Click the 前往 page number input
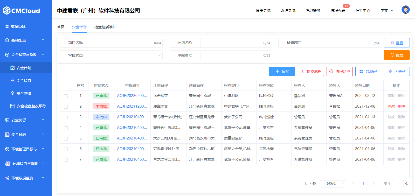The image size is (415, 196). (398, 184)
